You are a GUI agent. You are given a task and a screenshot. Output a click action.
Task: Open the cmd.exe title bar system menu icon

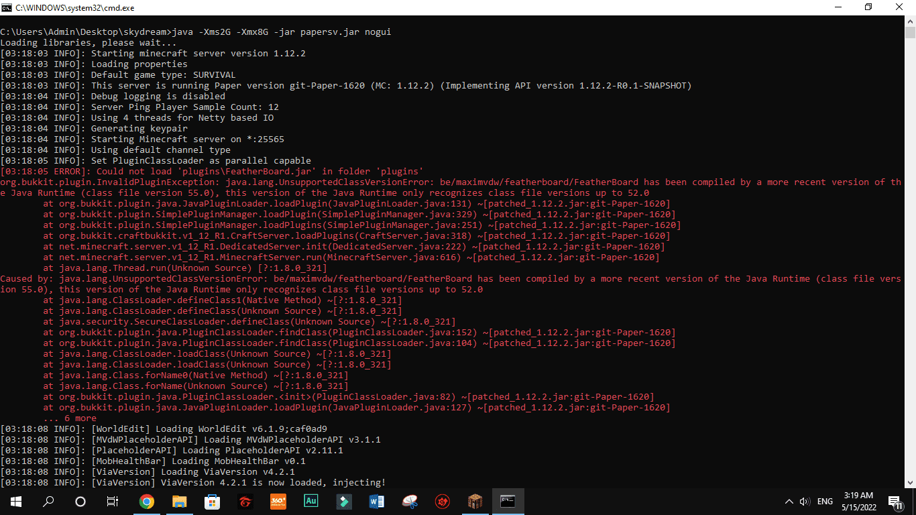(7, 7)
